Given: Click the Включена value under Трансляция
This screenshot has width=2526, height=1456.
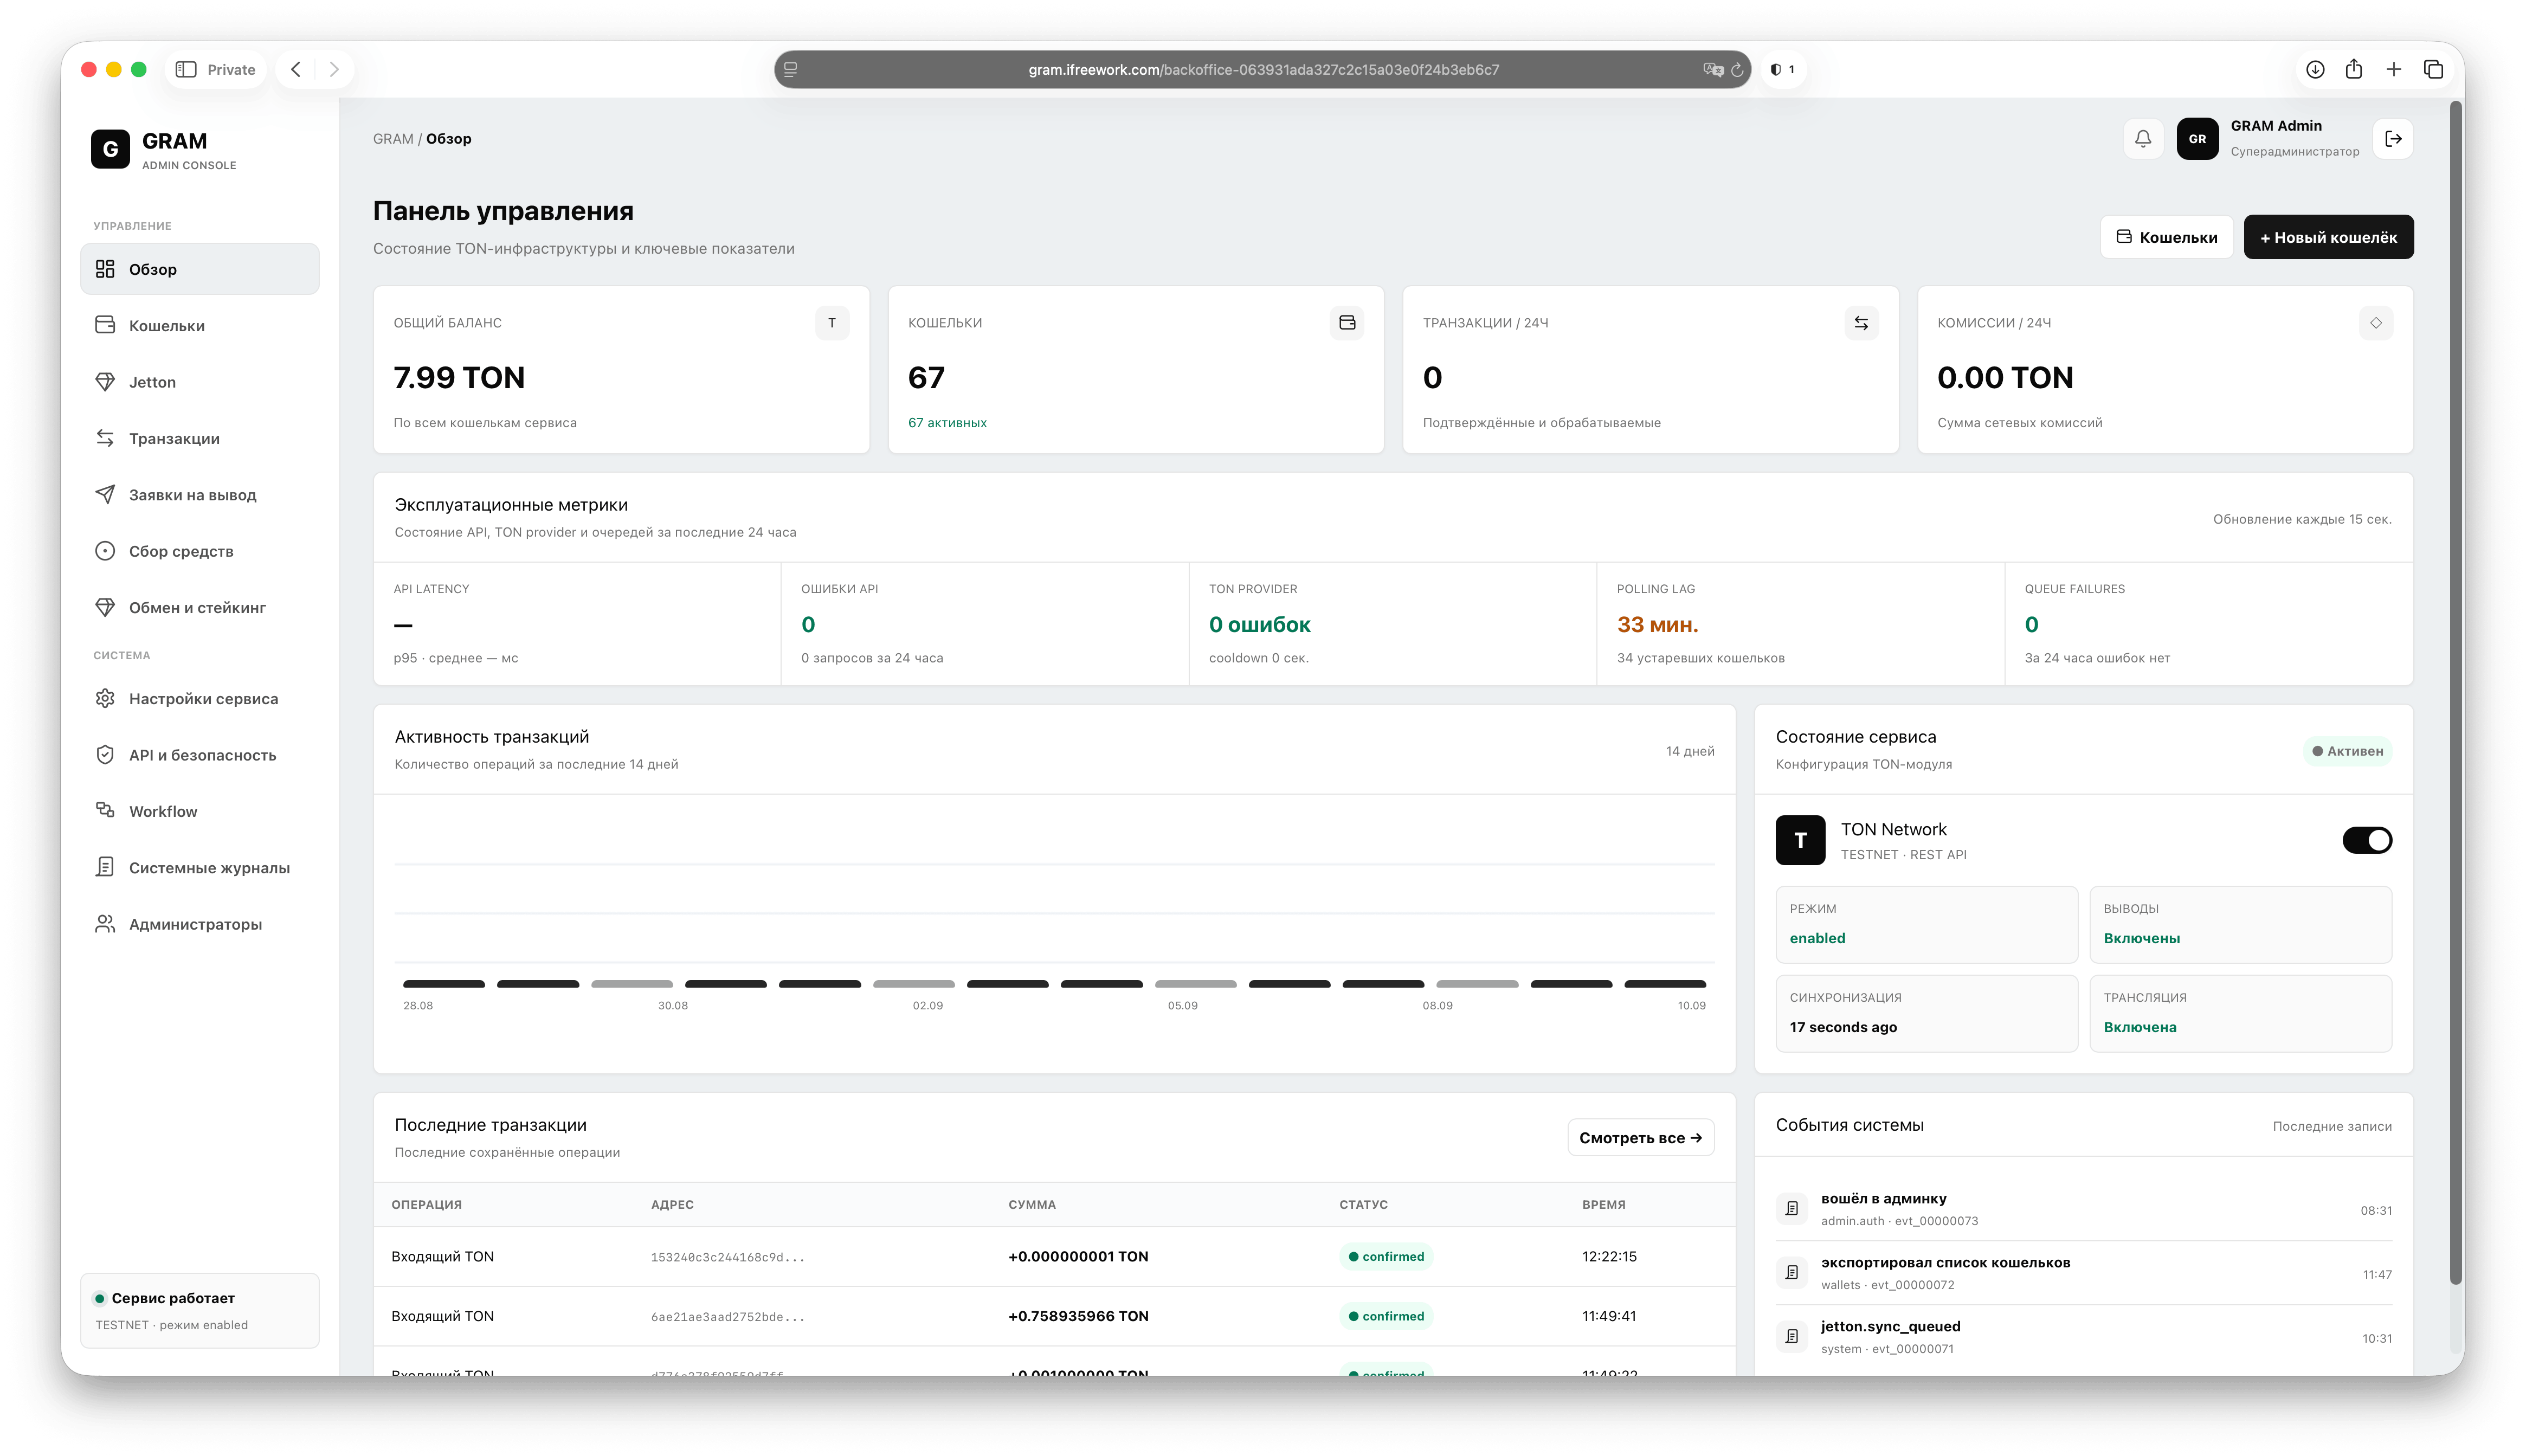Looking at the screenshot, I should [2139, 1027].
